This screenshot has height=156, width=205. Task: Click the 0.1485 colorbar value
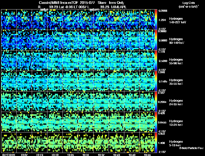[163, 81]
